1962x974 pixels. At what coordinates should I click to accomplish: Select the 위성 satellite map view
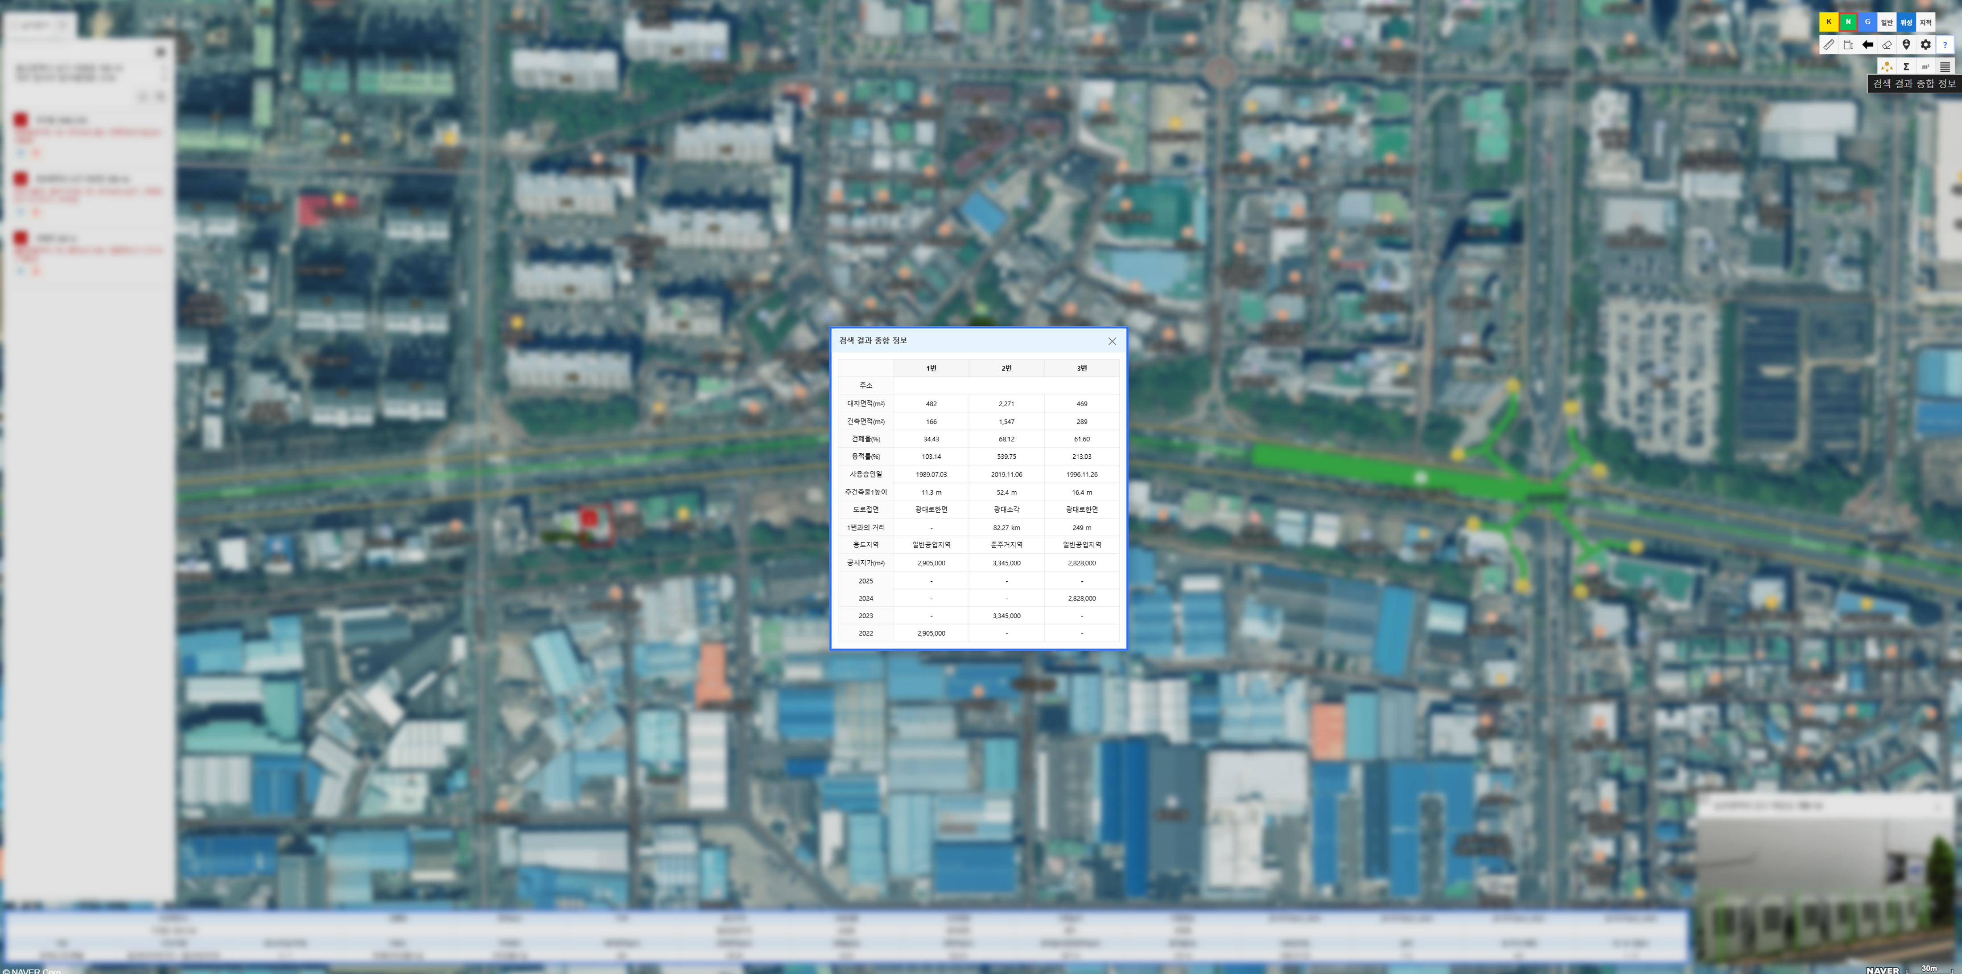(1906, 22)
